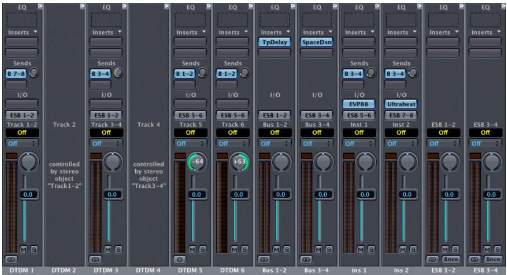
Task: Click the pan knob showing -64 on DTDM 5
Action: (197, 162)
